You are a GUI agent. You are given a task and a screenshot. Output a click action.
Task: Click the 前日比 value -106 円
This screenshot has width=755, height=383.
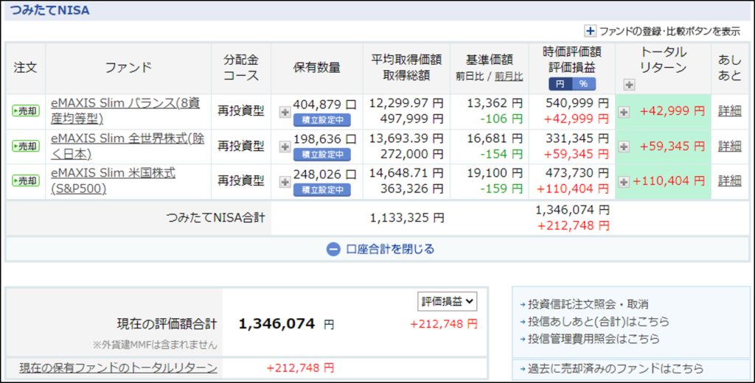point(501,119)
